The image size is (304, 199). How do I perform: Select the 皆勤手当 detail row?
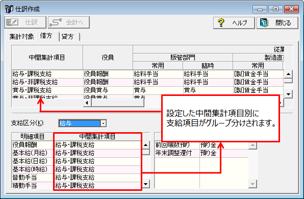[77, 178]
